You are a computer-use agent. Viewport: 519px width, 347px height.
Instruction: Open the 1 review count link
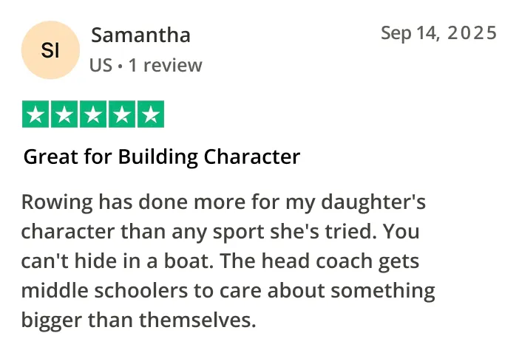pos(165,65)
